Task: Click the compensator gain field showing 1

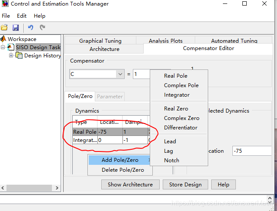Action: pyautogui.click(x=142, y=74)
